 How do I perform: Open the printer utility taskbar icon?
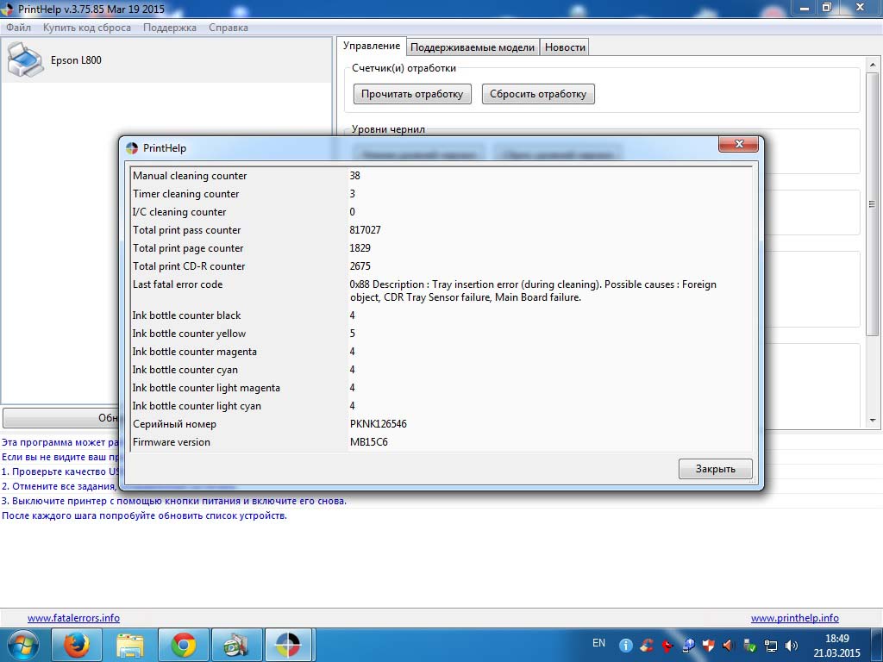[236, 645]
